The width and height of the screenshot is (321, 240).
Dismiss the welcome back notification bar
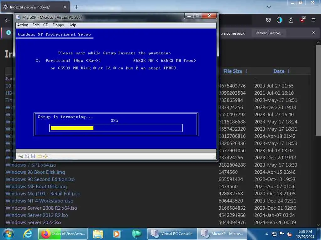(313, 32)
